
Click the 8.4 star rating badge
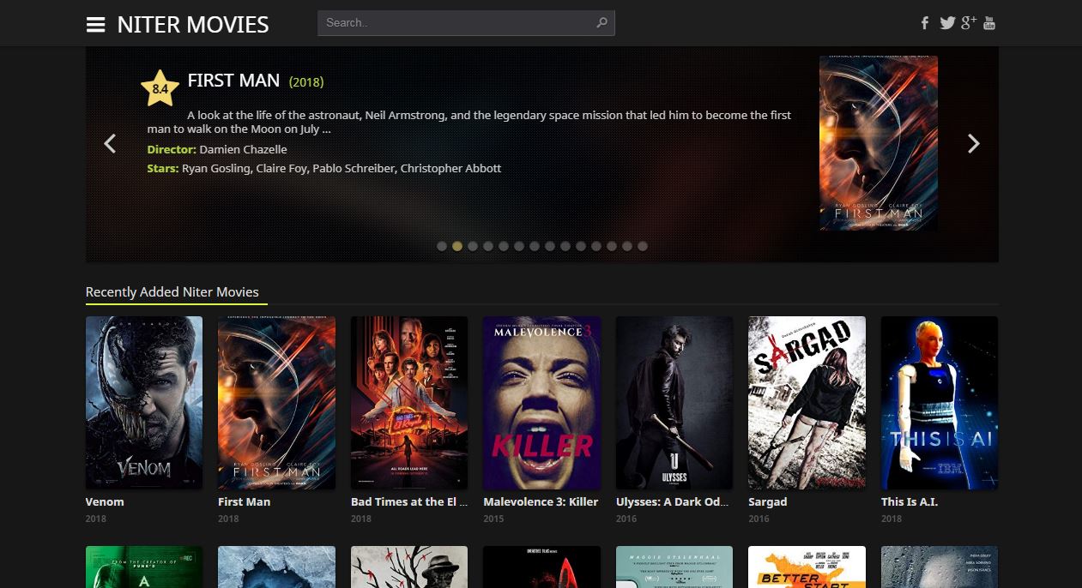[x=160, y=88]
